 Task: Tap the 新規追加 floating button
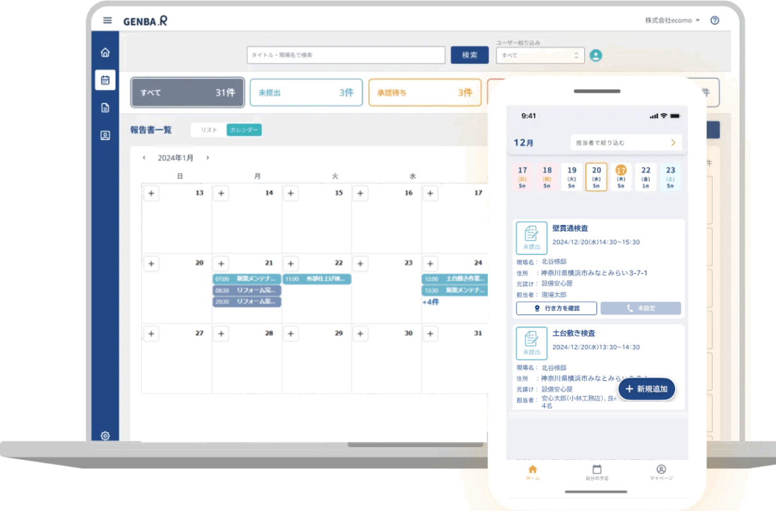click(x=646, y=389)
